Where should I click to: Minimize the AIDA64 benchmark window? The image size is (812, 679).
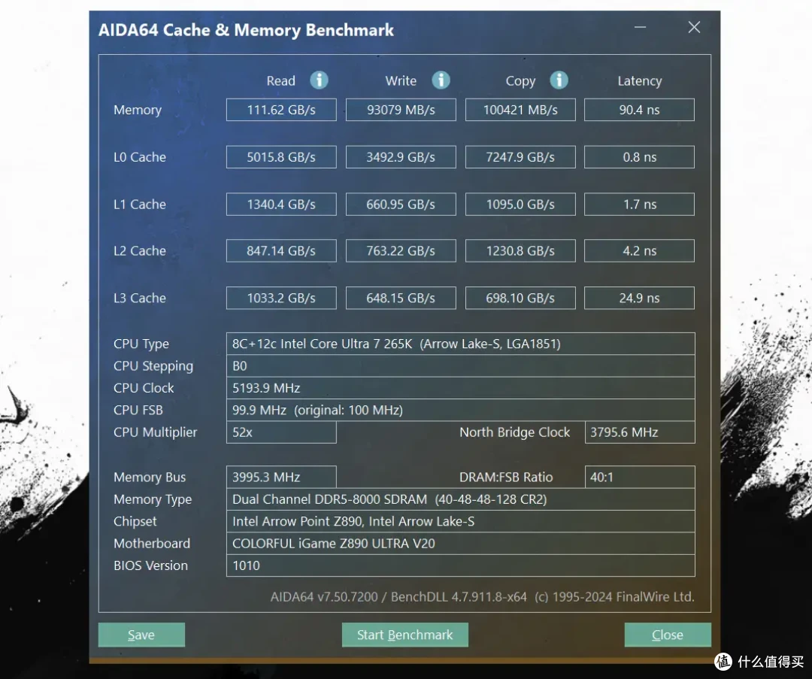point(640,27)
